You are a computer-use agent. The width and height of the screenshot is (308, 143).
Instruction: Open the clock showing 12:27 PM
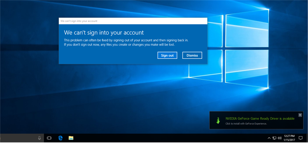(289, 138)
